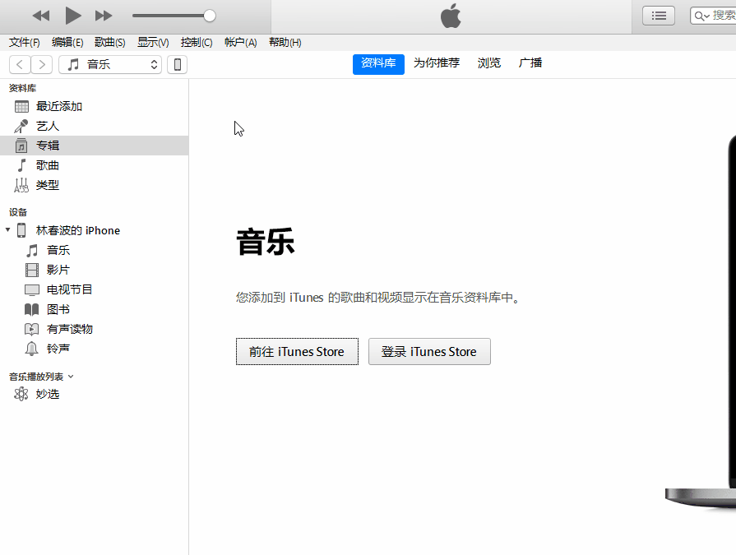Click the guitars icon beside 类型
Viewport: 736px width, 555px height.
pos(21,185)
